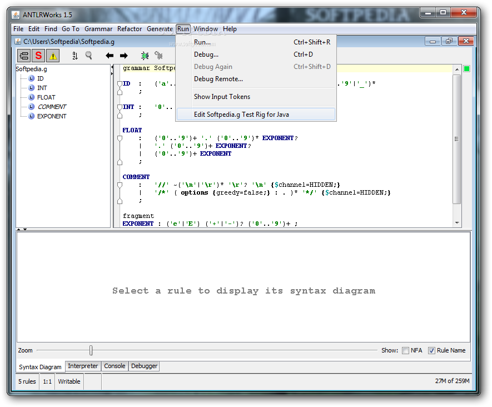Click the yellow warning triangle icon

click(x=53, y=55)
